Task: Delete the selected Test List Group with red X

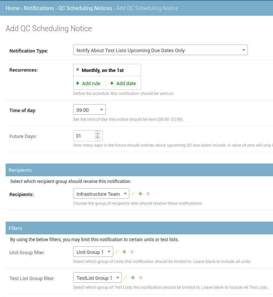Action: point(141,278)
